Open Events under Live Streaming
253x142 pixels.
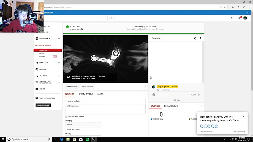41,53
